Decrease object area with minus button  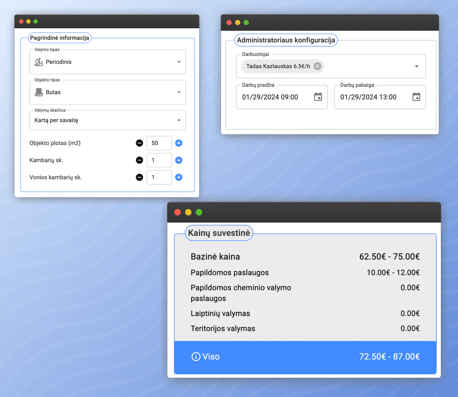[139, 143]
